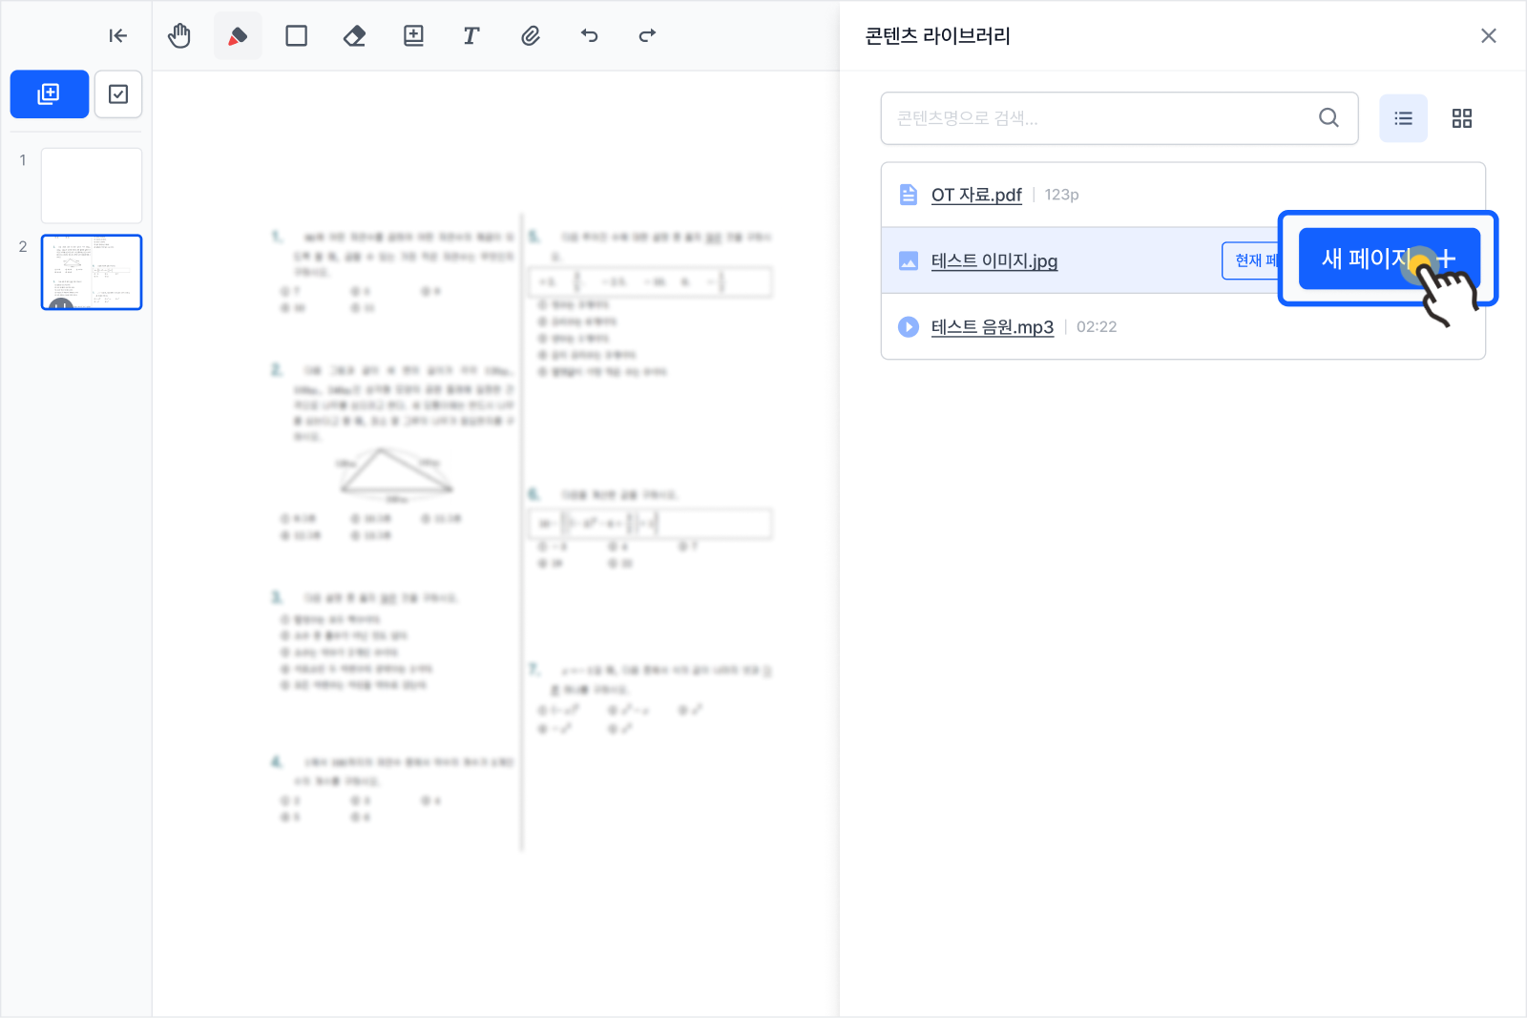Screen dimensions: 1527x1018
Task: Click the 콘텐츠 라이브러리 panel title
Action: 937,36
